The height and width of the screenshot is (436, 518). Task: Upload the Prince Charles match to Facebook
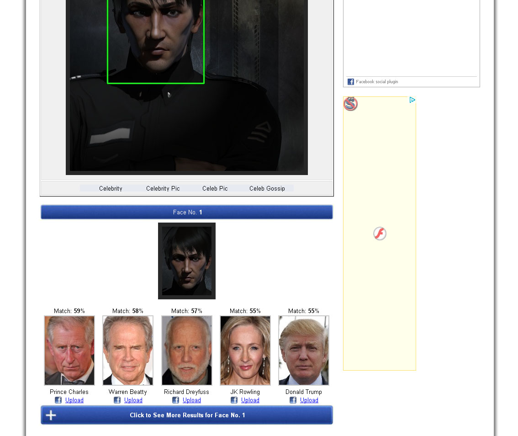pyautogui.click(x=74, y=400)
